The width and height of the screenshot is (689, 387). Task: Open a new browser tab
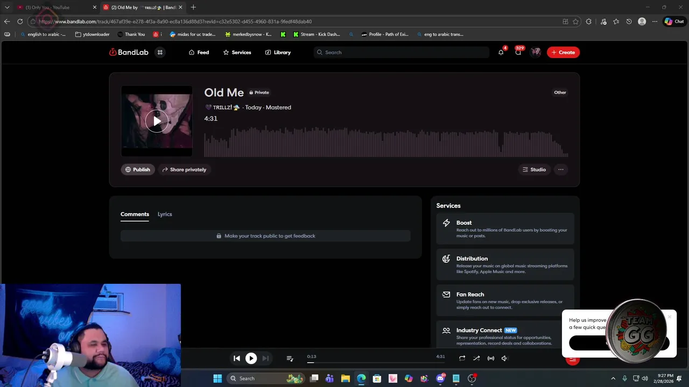193,7
